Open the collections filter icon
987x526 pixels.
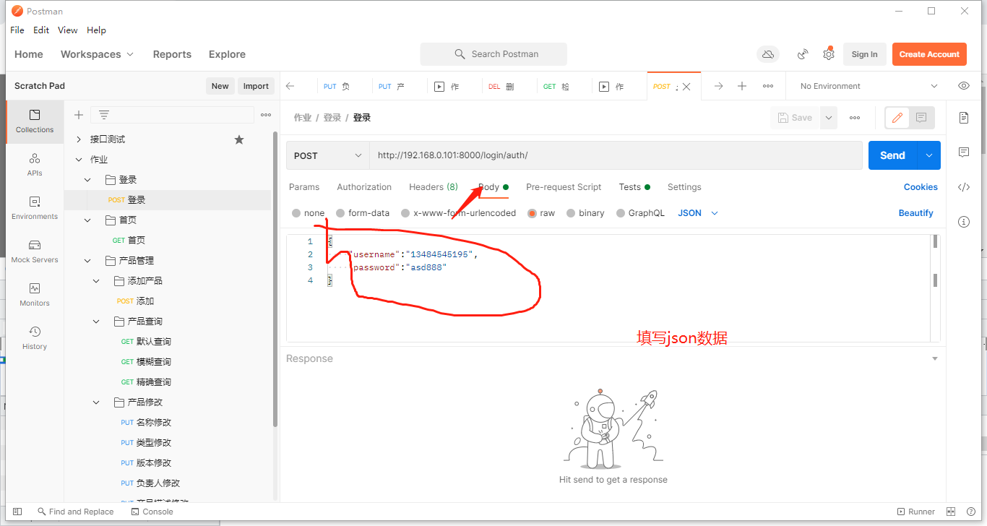(x=104, y=115)
